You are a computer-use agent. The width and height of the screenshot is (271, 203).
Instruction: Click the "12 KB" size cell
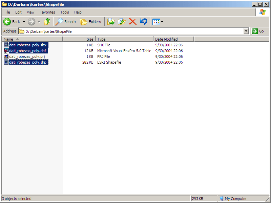coord(89,51)
